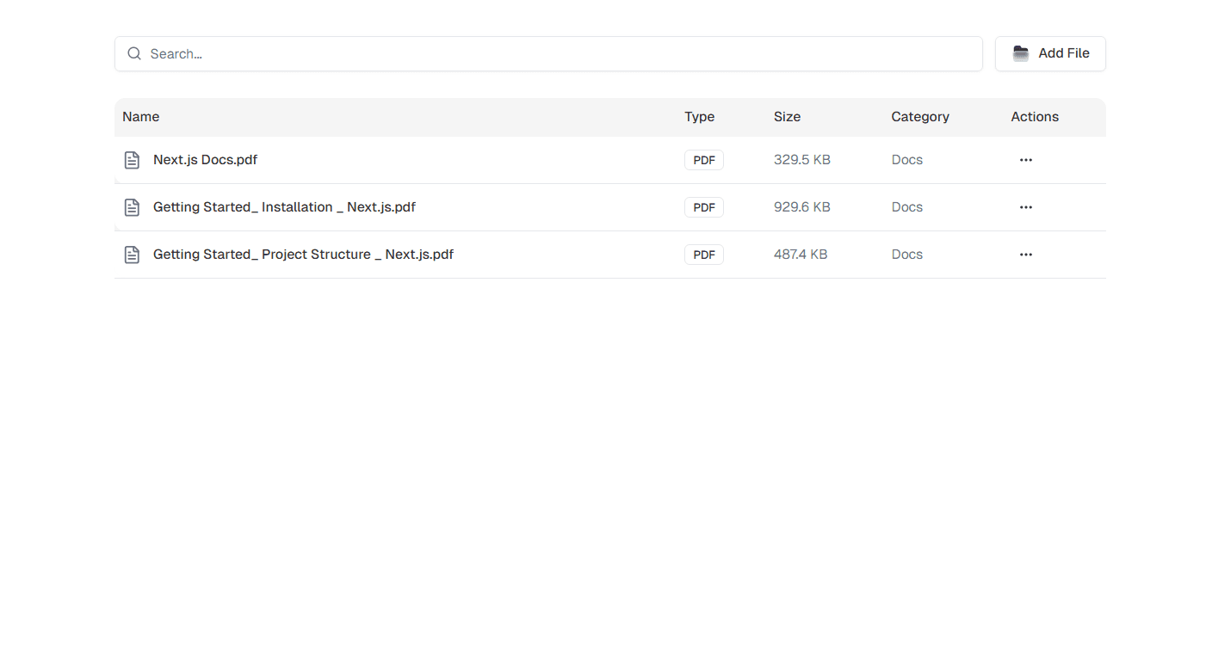
Task: Click the PDF badge on the Next.js Docs row
Action: (x=703, y=159)
